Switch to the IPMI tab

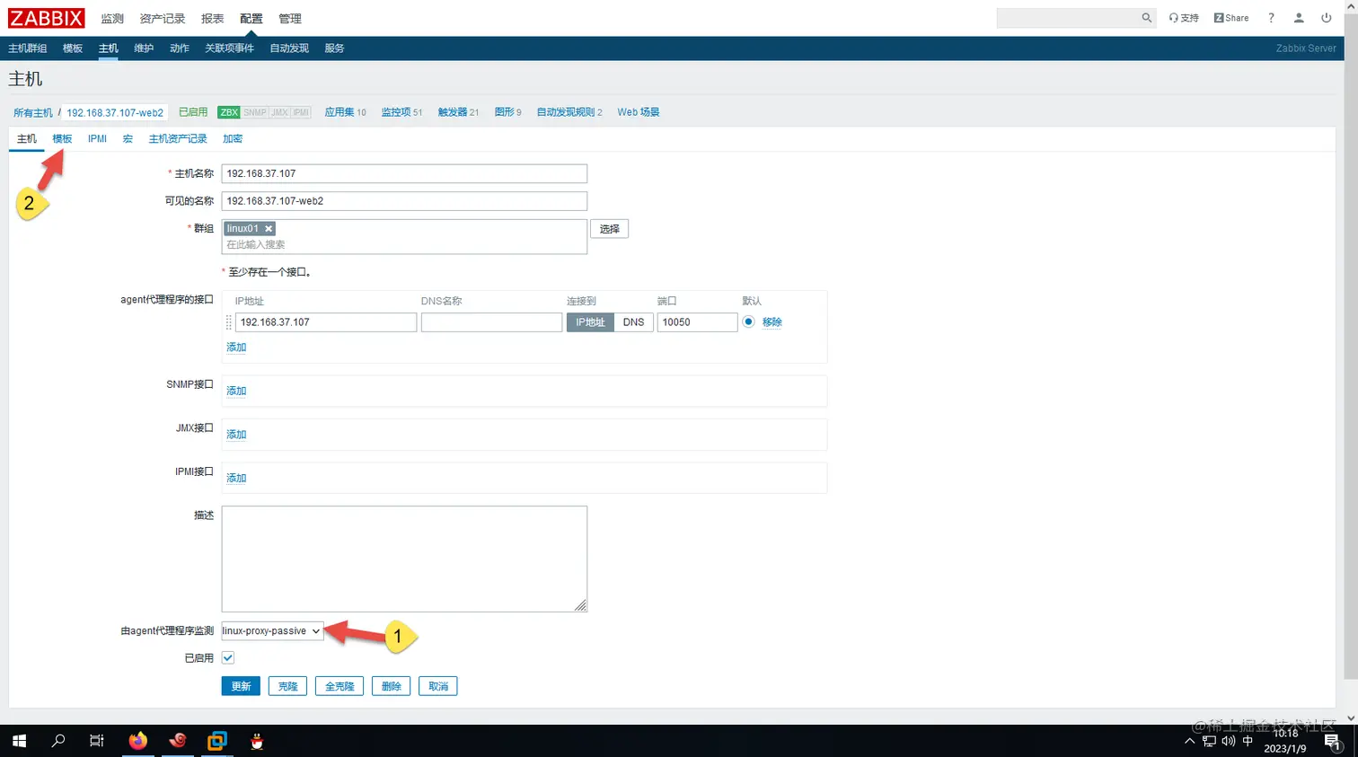pyautogui.click(x=97, y=139)
